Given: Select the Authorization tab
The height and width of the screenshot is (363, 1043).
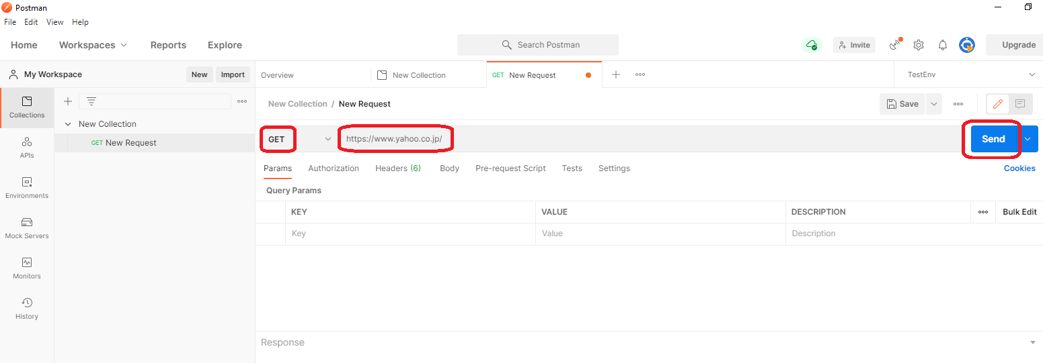Looking at the screenshot, I should [x=334, y=168].
